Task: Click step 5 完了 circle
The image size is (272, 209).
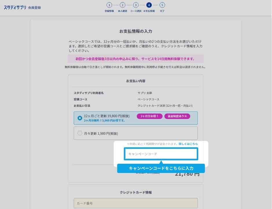Action: coord(162,5)
